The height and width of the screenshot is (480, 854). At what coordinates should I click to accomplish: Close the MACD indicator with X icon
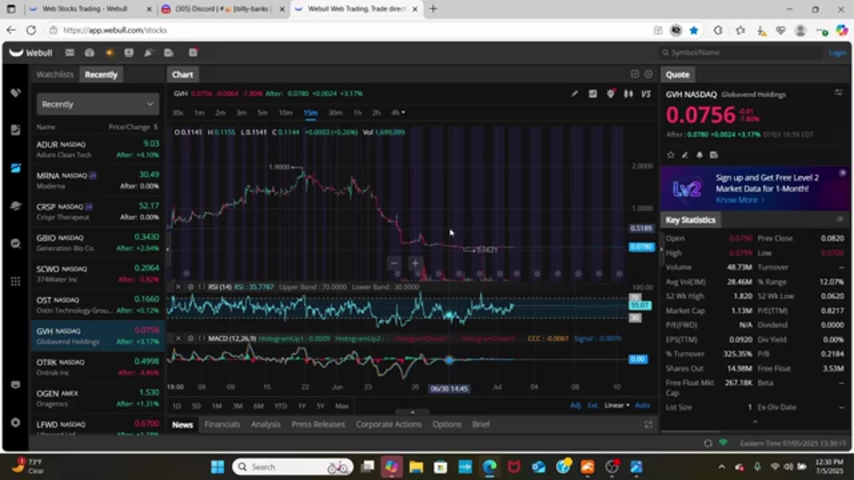[x=178, y=339]
